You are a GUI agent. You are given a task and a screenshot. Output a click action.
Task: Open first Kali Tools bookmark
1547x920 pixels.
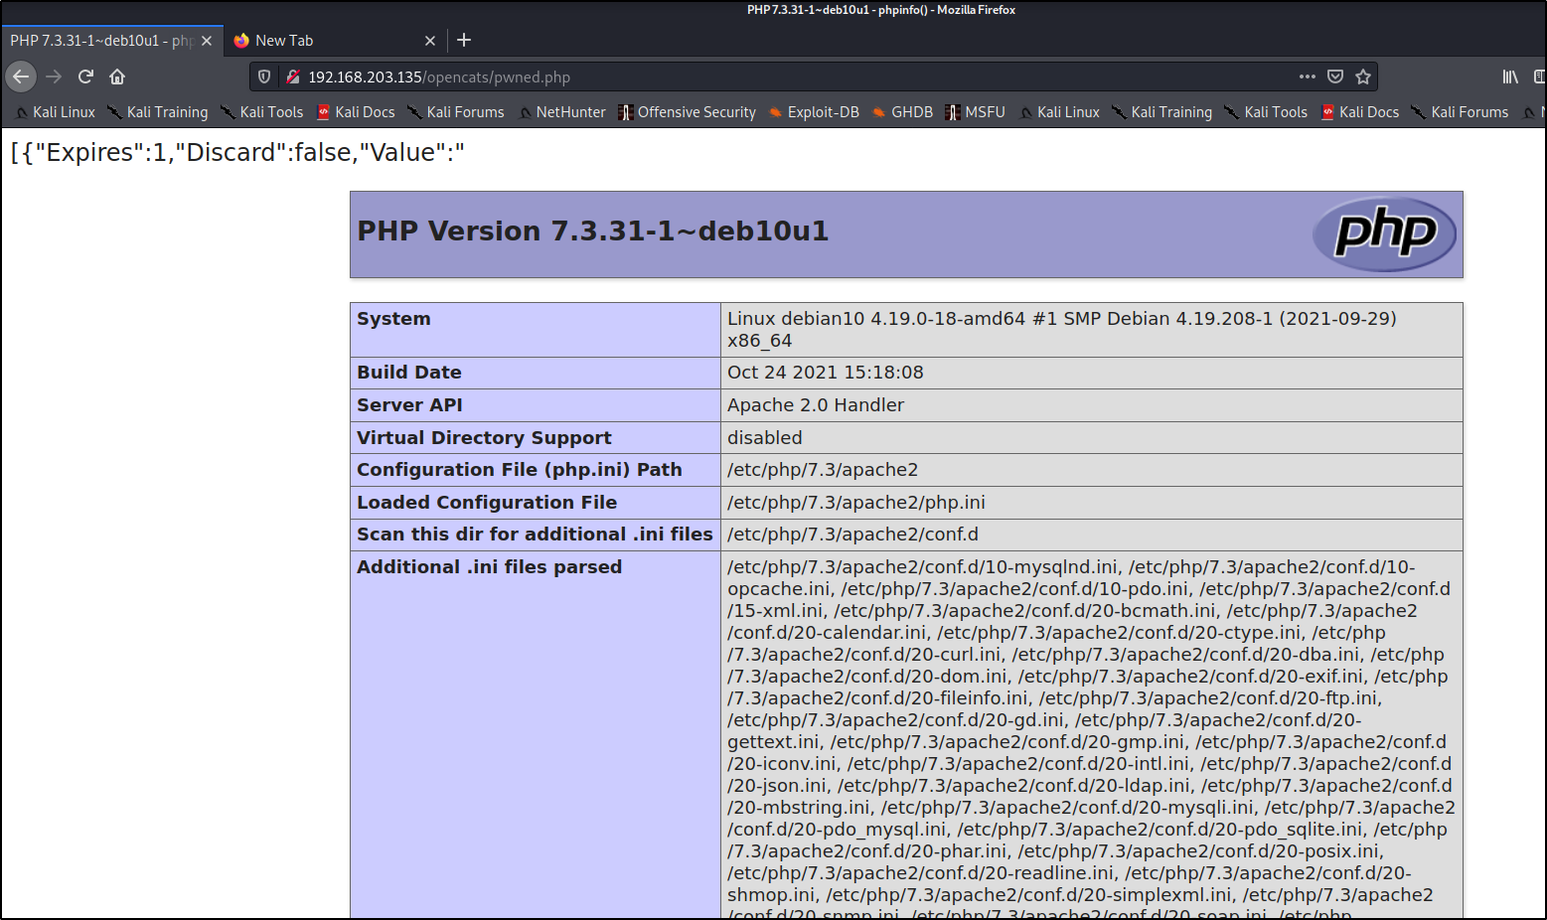pyautogui.click(x=262, y=112)
